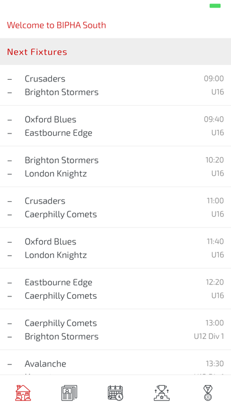This screenshot has width=231, height=411.
Task: Open Crusaders vs Caerphilly Comets 11:00 fixture
Action: click(115, 207)
